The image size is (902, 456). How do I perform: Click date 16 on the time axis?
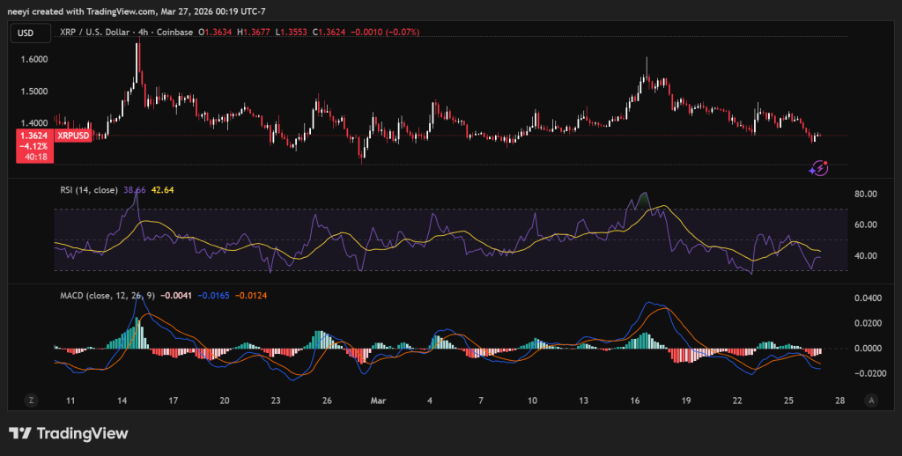pos(635,400)
